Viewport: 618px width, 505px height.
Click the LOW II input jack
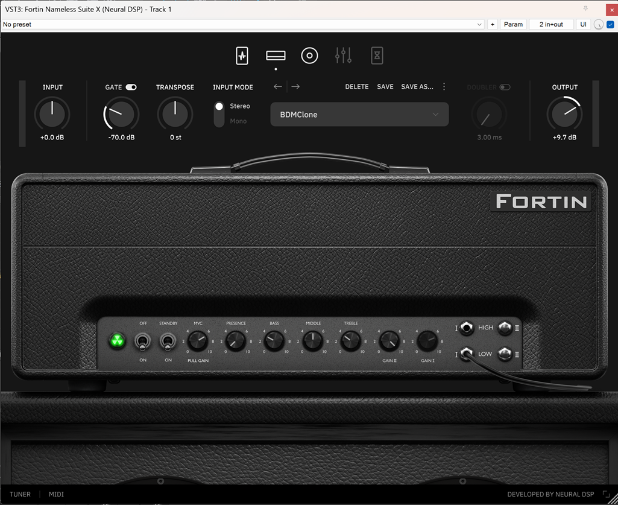505,354
